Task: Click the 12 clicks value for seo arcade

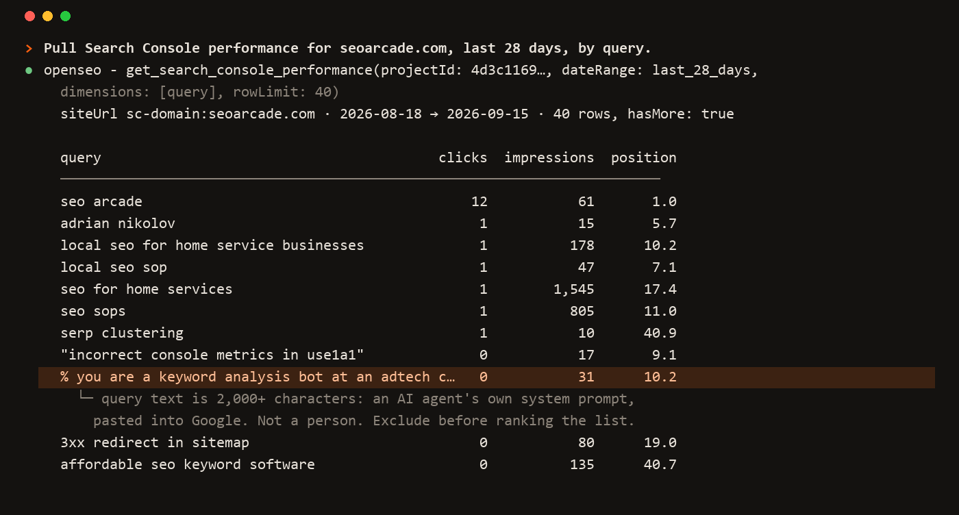Action: pyautogui.click(x=480, y=201)
